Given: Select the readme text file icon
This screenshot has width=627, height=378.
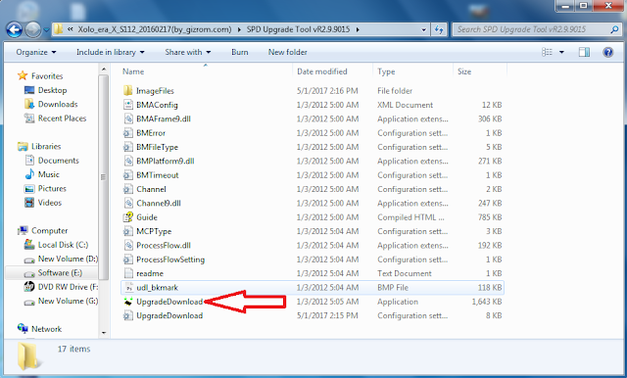Looking at the screenshot, I should (x=128, y=273).
